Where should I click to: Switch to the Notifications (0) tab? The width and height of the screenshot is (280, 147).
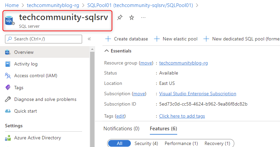coord(121,129)
